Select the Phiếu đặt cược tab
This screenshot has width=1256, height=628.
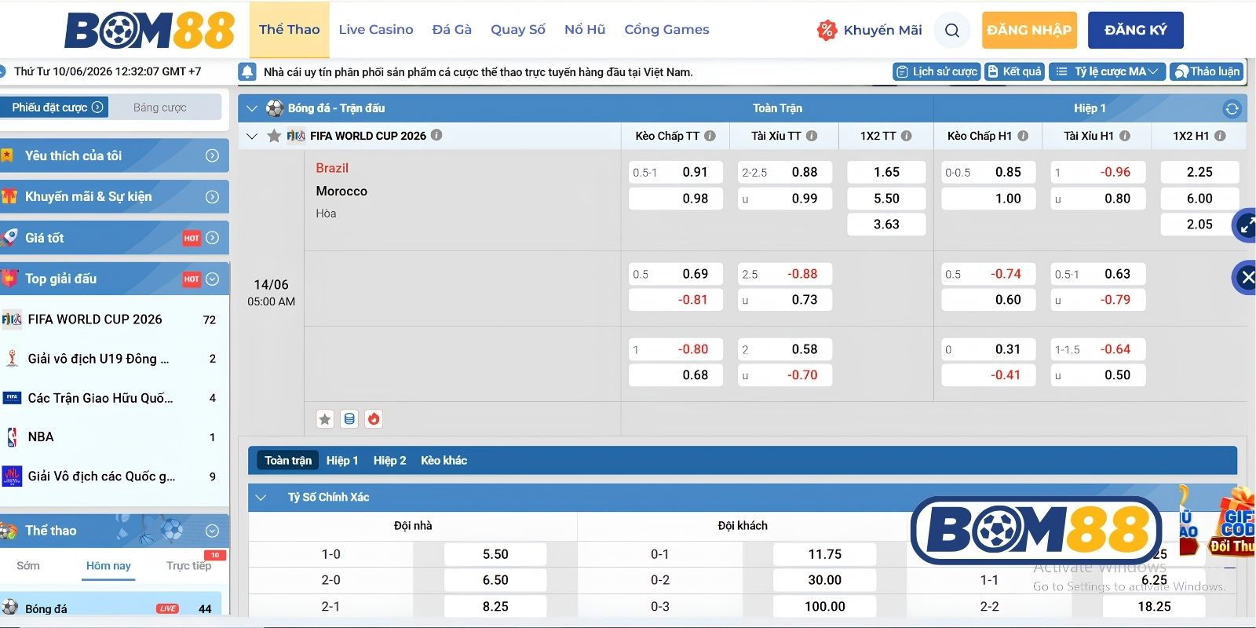pos(54,108)
